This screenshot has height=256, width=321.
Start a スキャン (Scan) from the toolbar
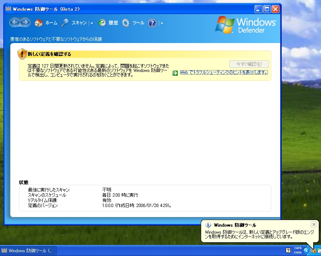tap(74, 23)
